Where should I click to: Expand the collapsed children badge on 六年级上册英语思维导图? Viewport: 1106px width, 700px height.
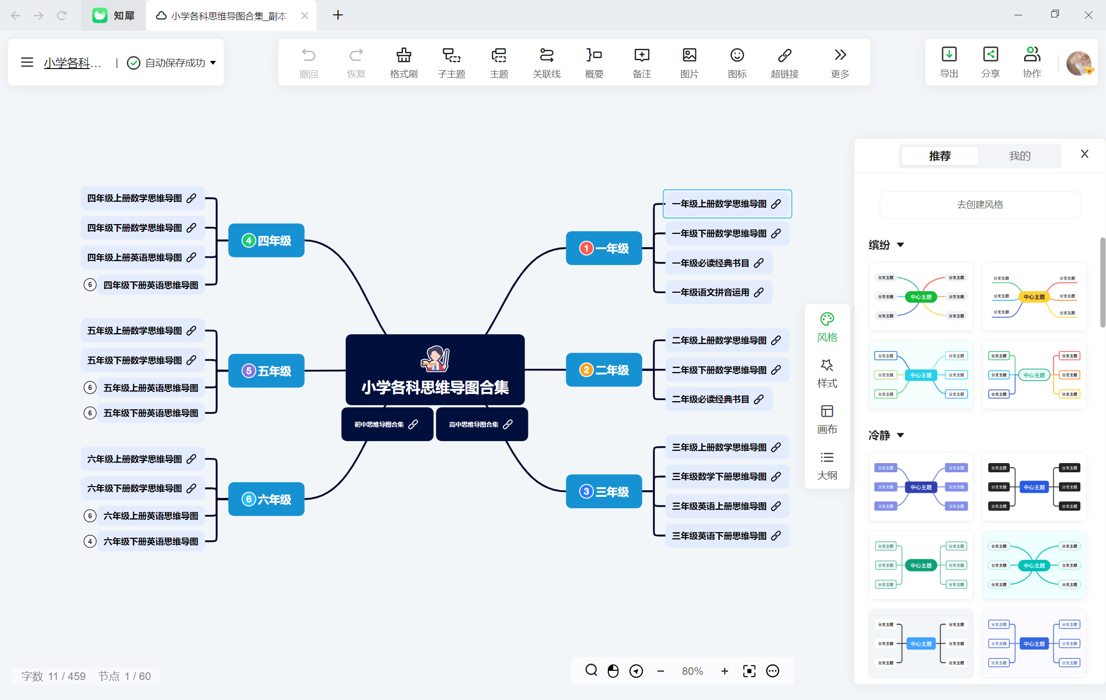[x=90, y=515]
